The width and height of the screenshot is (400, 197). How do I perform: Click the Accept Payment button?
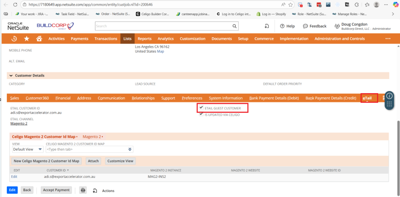(56, 190)
